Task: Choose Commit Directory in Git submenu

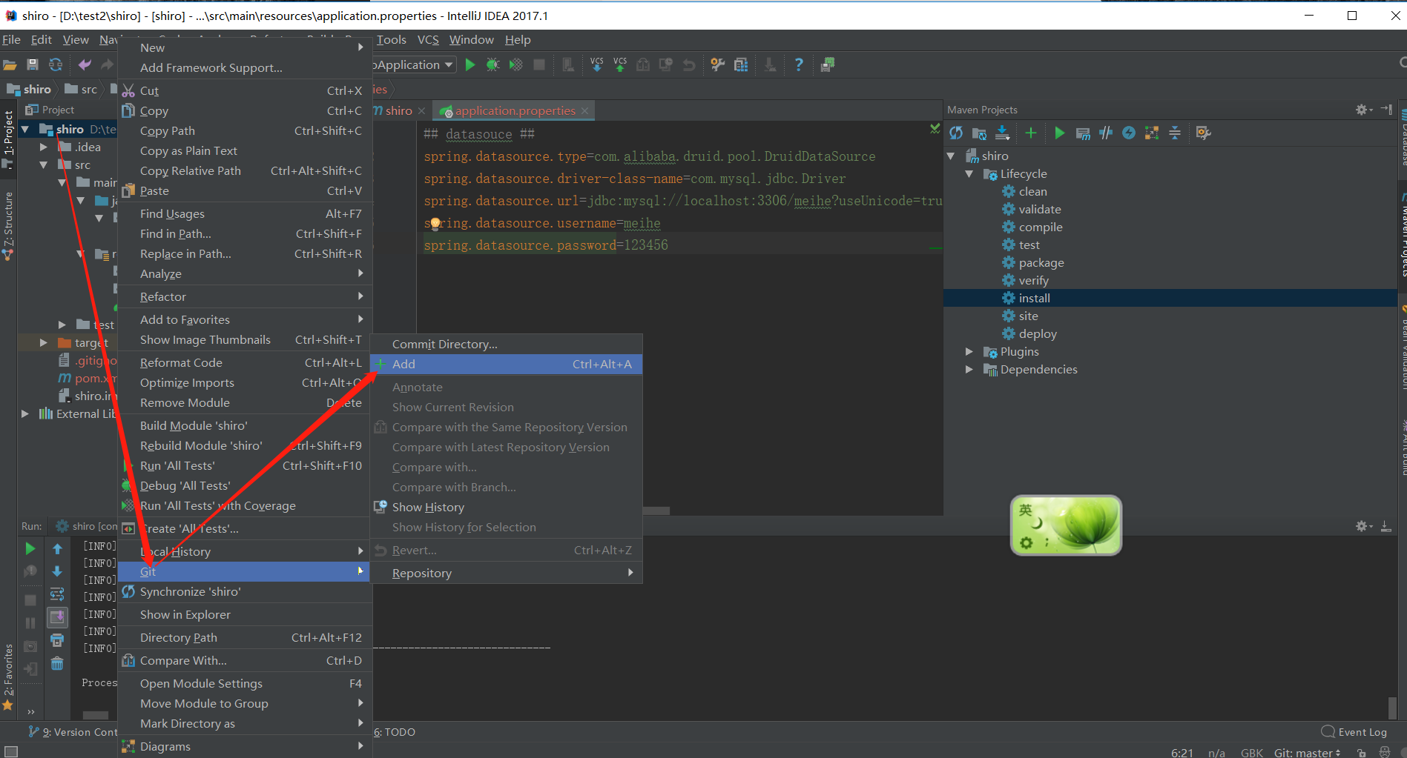Action: [507, 345]
